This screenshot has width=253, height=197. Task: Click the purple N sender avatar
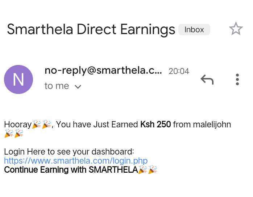point(18,79)
